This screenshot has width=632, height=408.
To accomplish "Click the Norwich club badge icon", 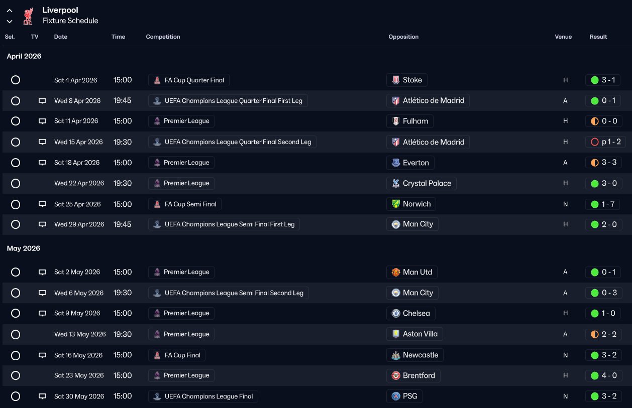I will tap(396, 204).
